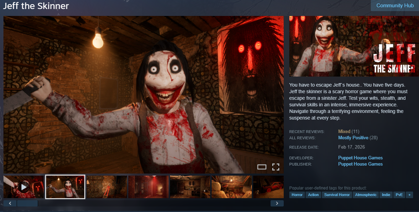Open publisher Puppet House Games link
The height and width of the screenshot is (212, 419).
pyautogui.click(x=360, y=164)
